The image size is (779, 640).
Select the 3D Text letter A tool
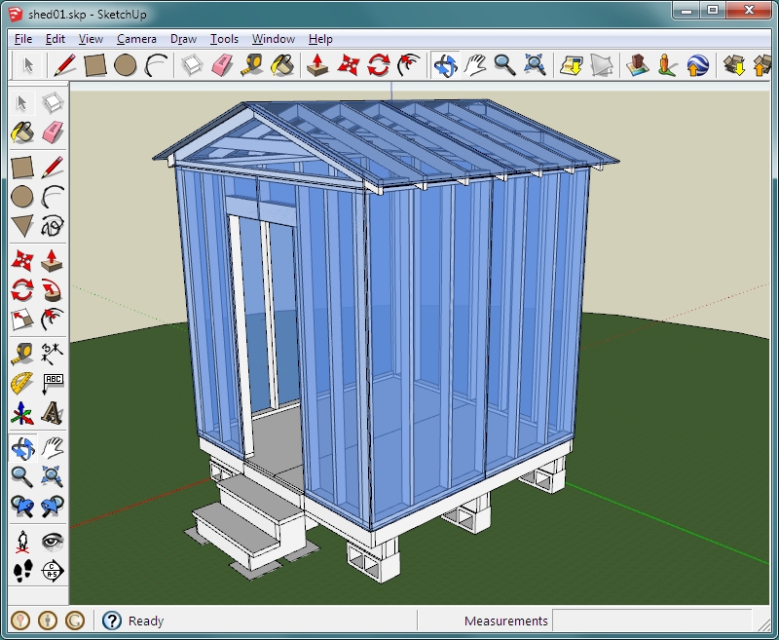[53, 413]
